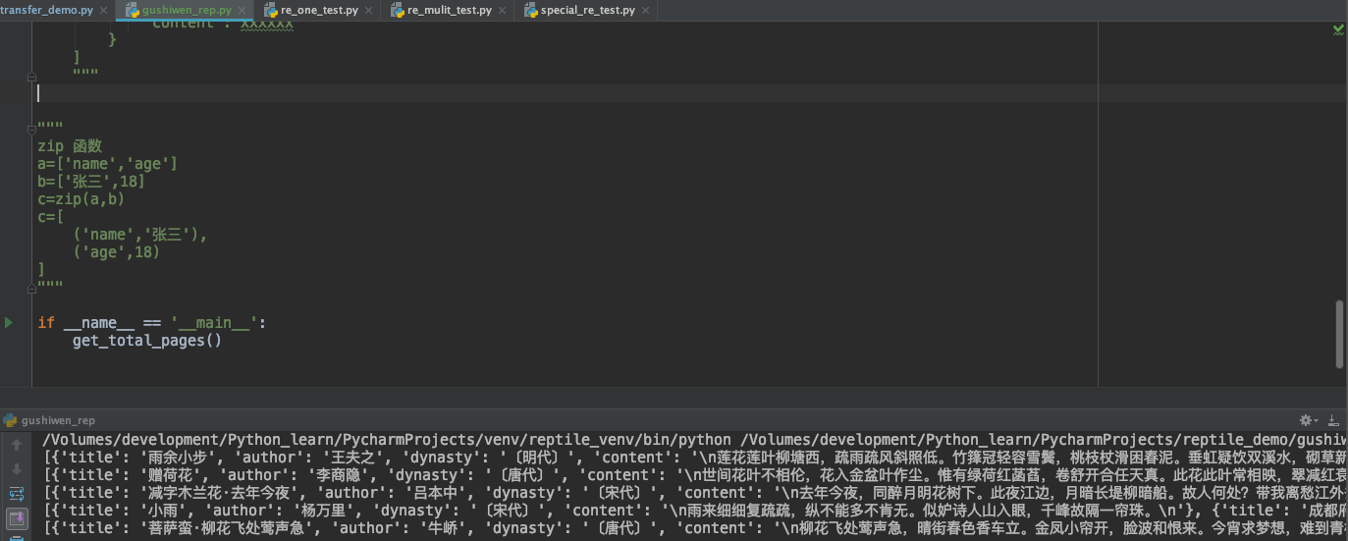Image resolution: width=1348 pixels, height=541 pixels.
Task: Close the special_re_test.py tab
Action: pos(646,11)
